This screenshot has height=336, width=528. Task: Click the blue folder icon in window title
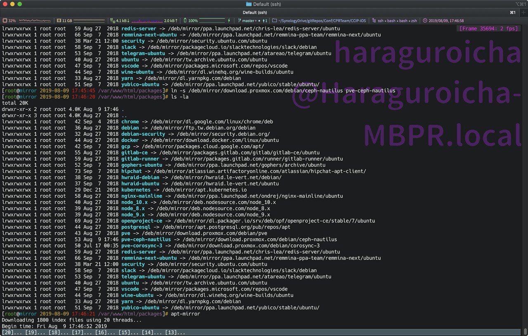click(249, 4)
